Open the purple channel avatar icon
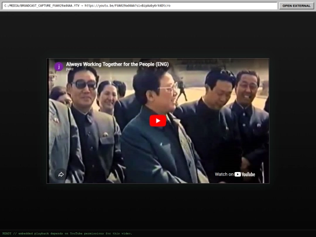 [x=59, y=67]
